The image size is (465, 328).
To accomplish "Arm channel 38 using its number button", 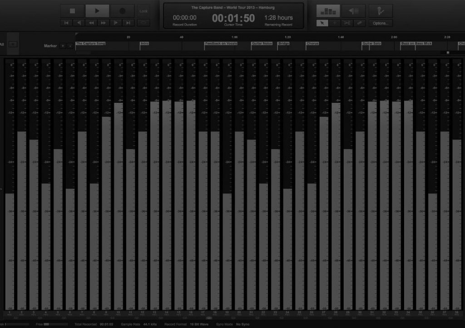I will (456, 313).
